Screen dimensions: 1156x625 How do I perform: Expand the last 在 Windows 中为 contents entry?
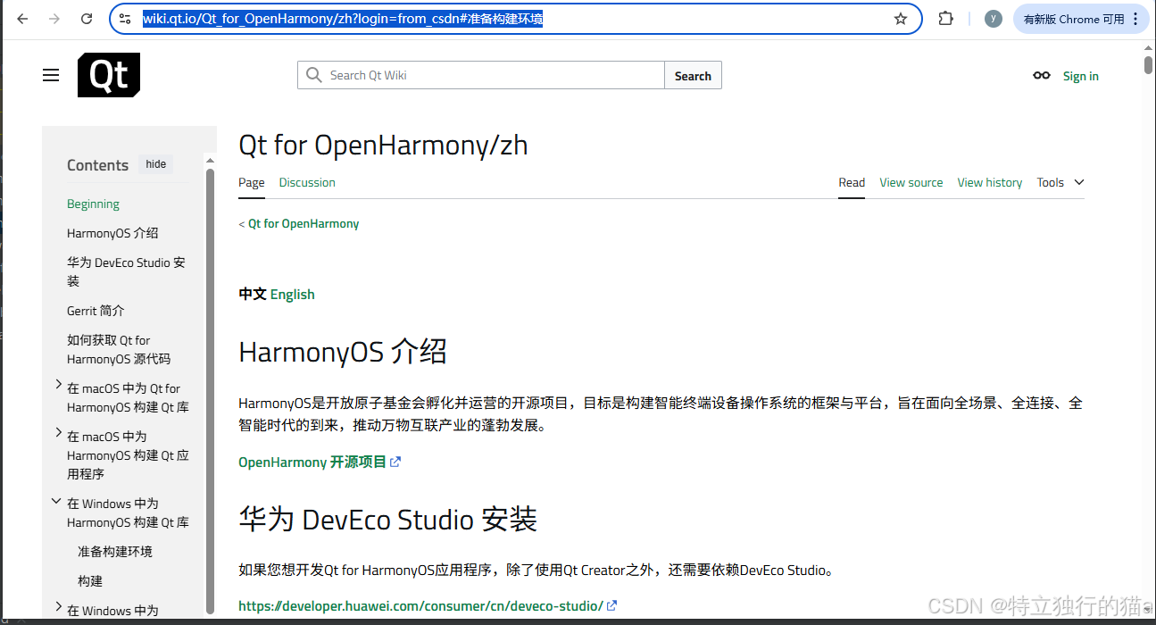point(58,608)
